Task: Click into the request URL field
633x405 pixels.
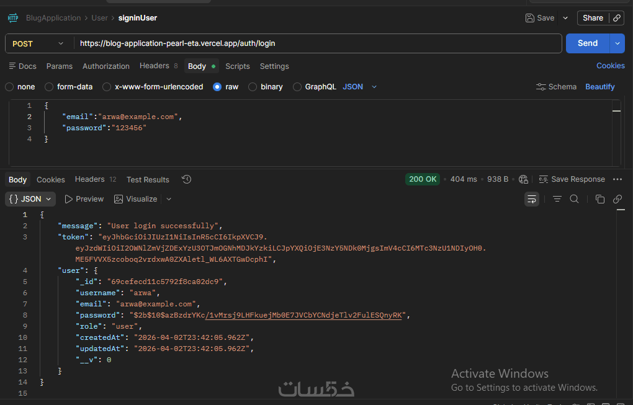Action: (x=310, y=43)
